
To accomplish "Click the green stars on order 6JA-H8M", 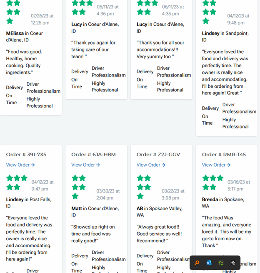I will click(78, 187).
